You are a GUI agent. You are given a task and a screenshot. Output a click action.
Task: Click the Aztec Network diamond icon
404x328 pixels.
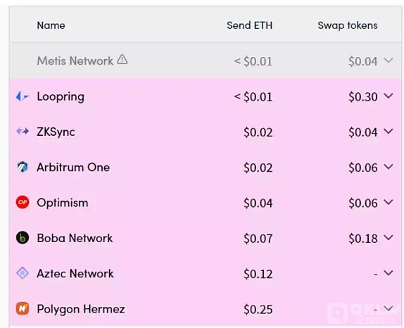coord(23,273)
